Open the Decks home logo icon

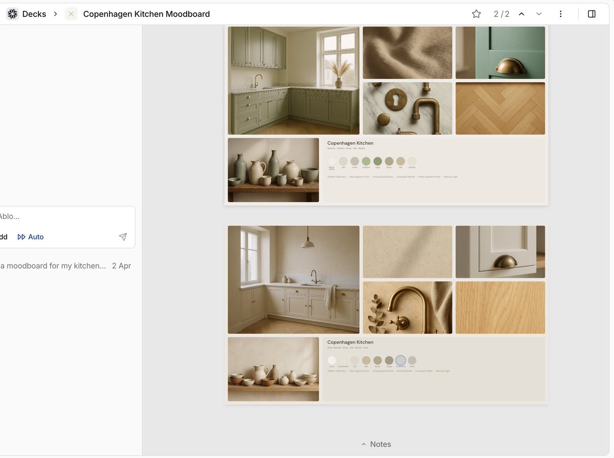(x=12, y=14)
